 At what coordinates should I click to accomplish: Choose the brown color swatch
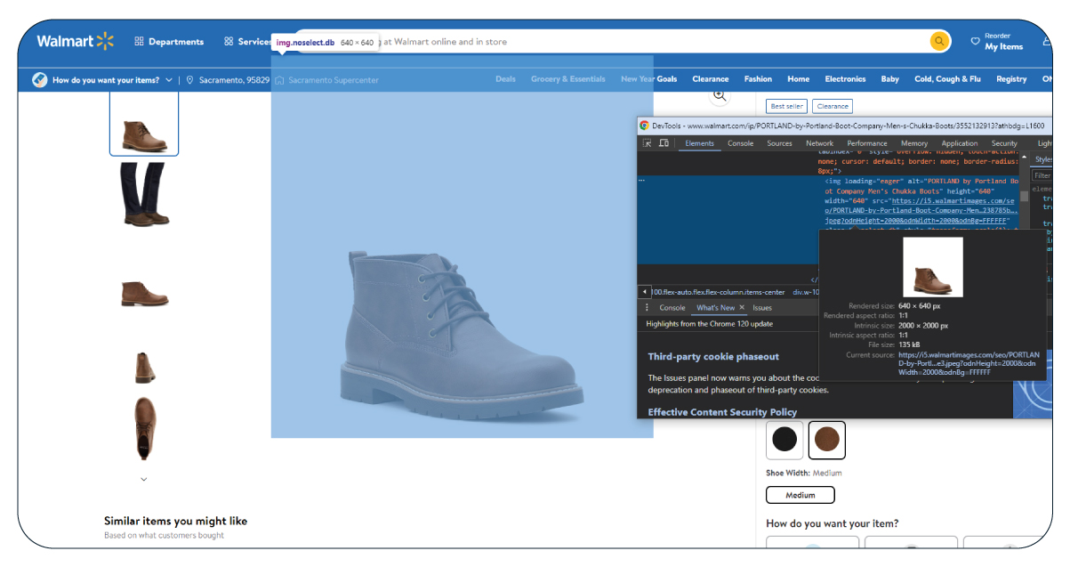pyautogui.click(x=827, y=439)
